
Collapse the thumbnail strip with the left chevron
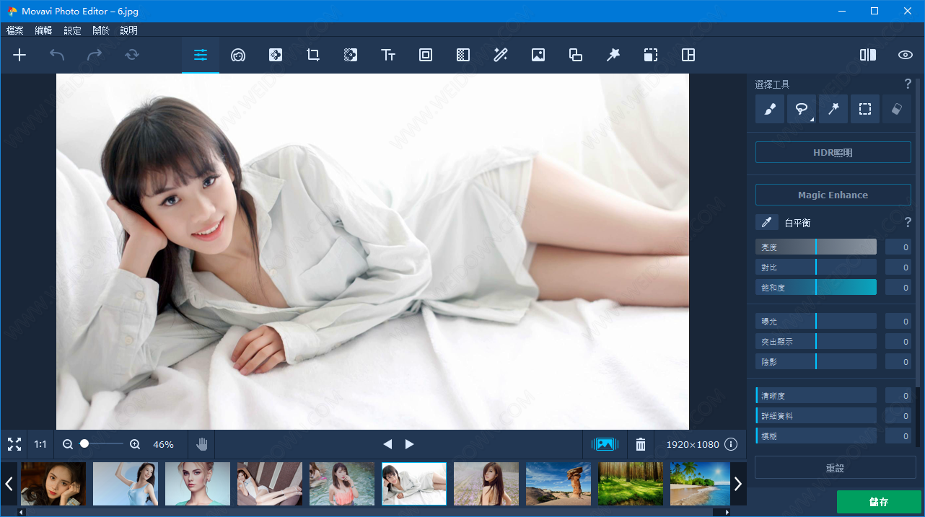[8, 484]
